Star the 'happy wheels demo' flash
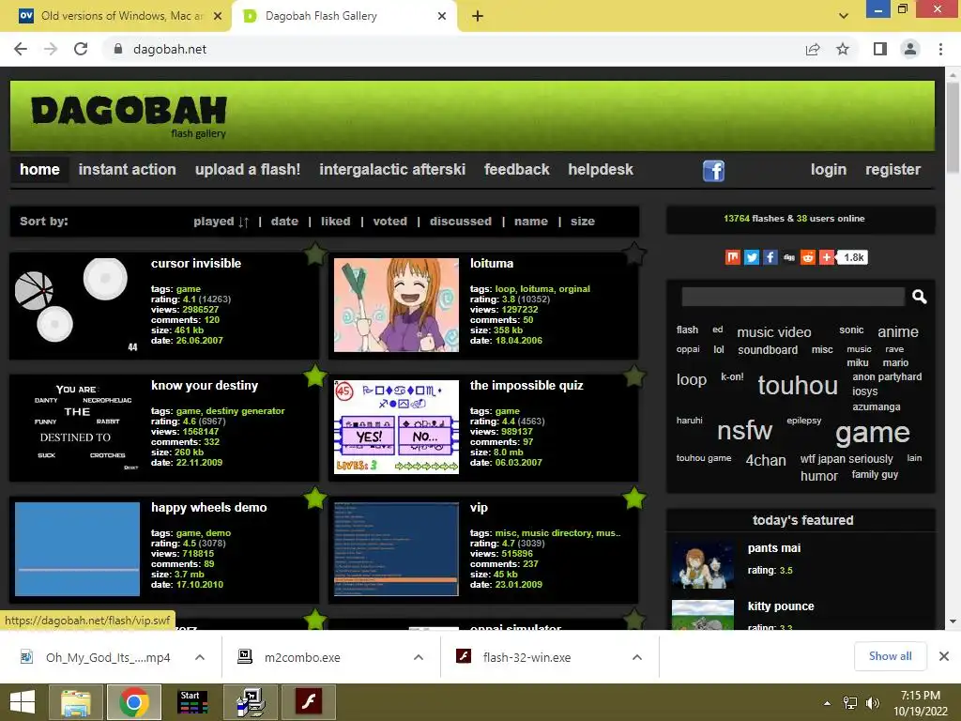The width and height of the screenshot is (961, 721). [x=315, y=498]
